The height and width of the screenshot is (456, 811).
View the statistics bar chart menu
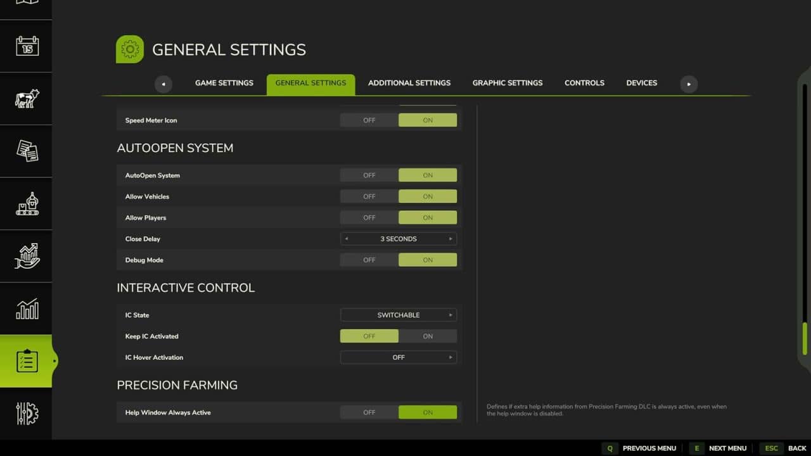(x=26, y=308)
